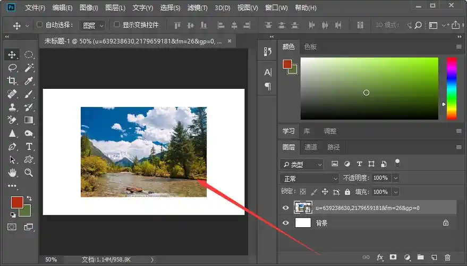Select the History Brush tool
The image size is (467, 266).
pos(29,107)
